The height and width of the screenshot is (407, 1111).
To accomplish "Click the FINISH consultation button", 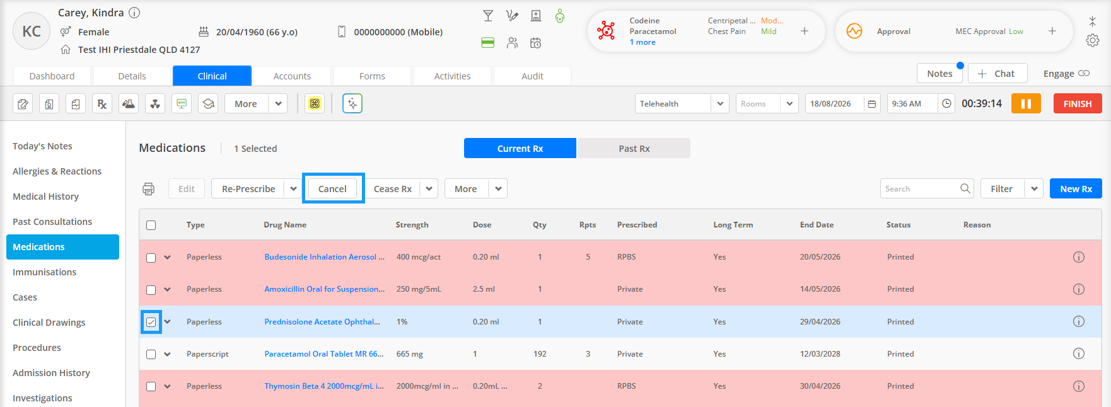I will (1078, 104).
